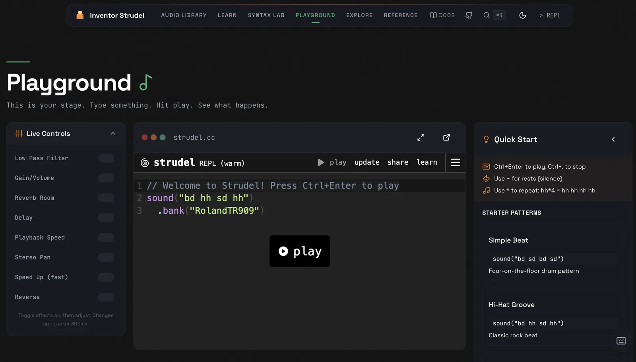Click code line 3 .bank("RolandTR909")
The height and width of the screenshot is (362, 636).
(x=211, y=211)
